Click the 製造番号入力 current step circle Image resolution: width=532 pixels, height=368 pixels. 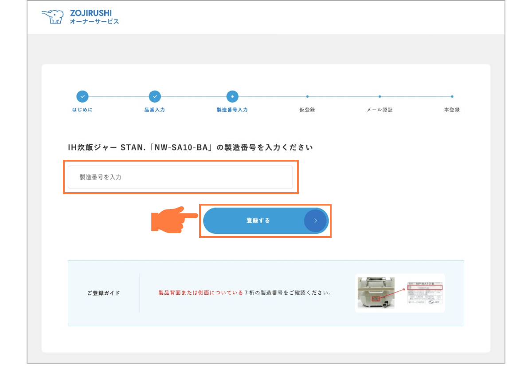tap(232, 96)
